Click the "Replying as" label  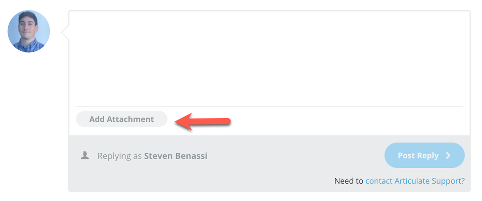click(x=120, y=156)
